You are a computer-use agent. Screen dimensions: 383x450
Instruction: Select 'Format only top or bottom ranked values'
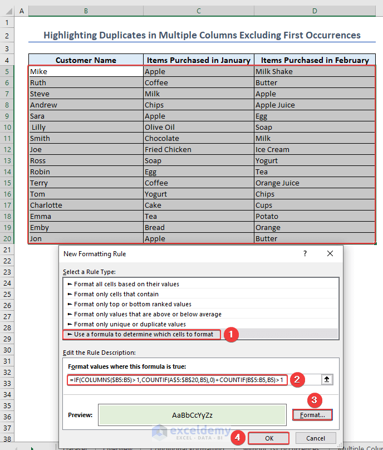coord(201,304)
